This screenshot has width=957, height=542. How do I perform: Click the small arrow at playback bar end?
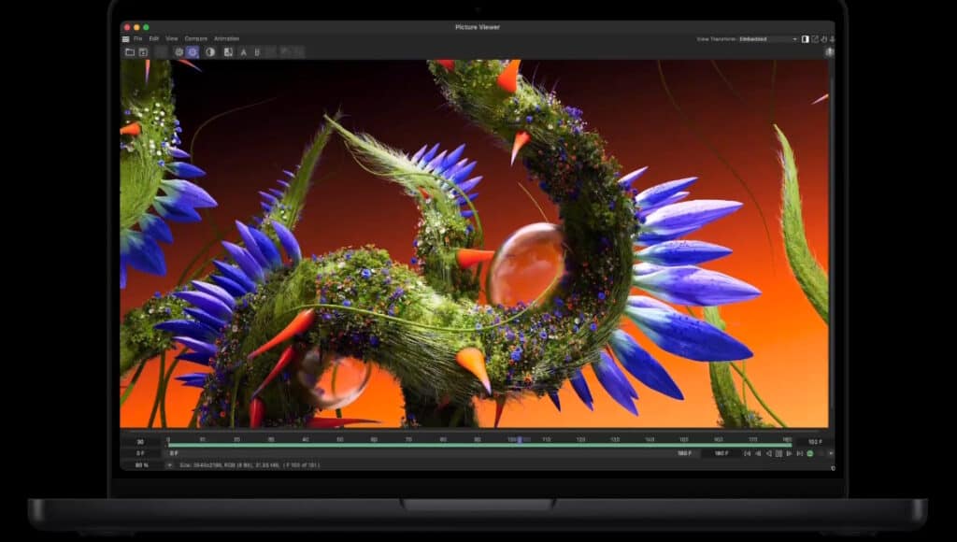point(831,453)
